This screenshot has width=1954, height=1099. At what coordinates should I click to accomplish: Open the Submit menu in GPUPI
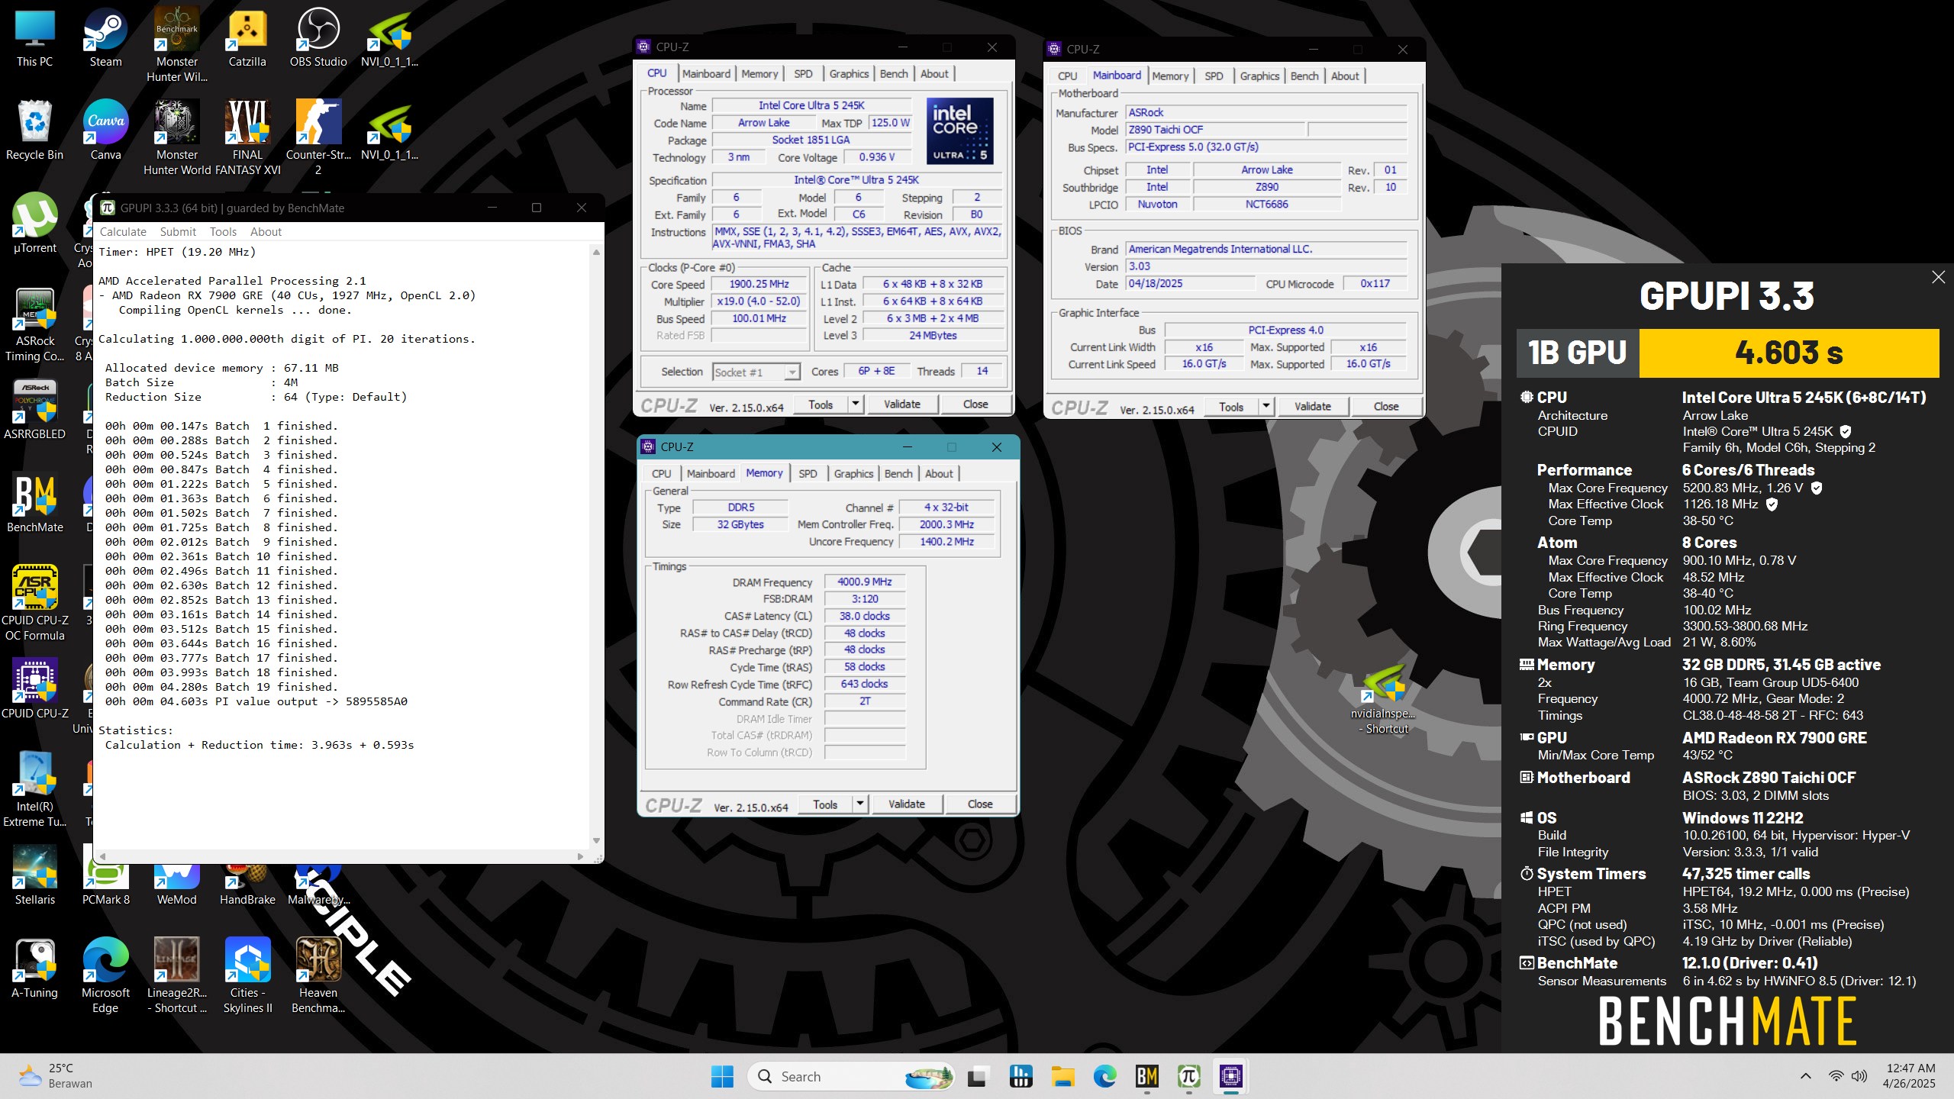coord(178,232)
